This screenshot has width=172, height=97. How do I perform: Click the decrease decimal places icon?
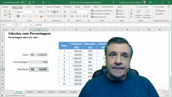(x=87, y=16)
